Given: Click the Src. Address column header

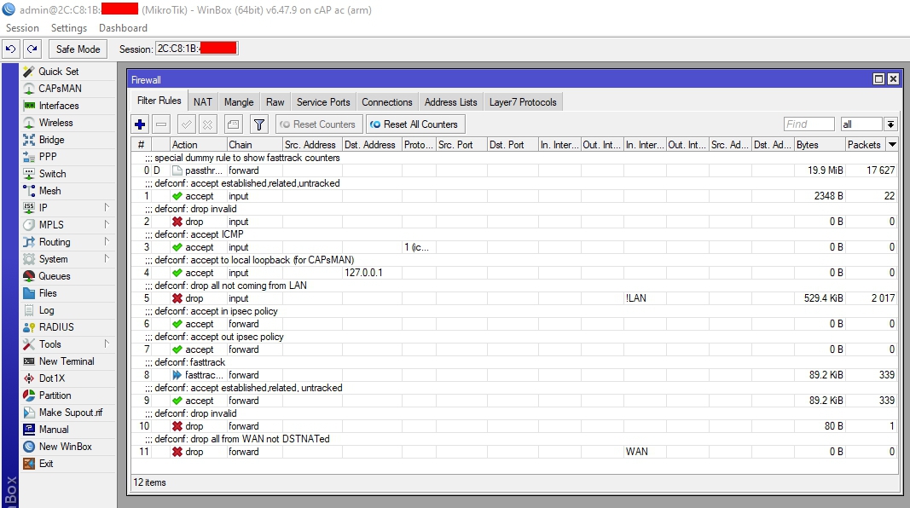Looking at the screenshot, I should coord(312,144).
